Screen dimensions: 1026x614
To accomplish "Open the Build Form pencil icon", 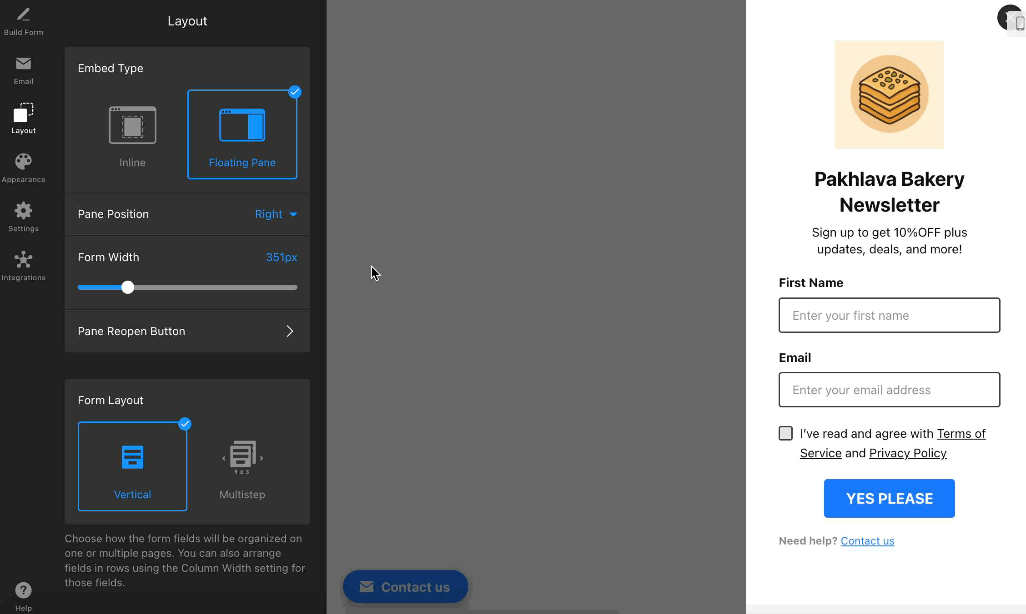I will point(23,15).
